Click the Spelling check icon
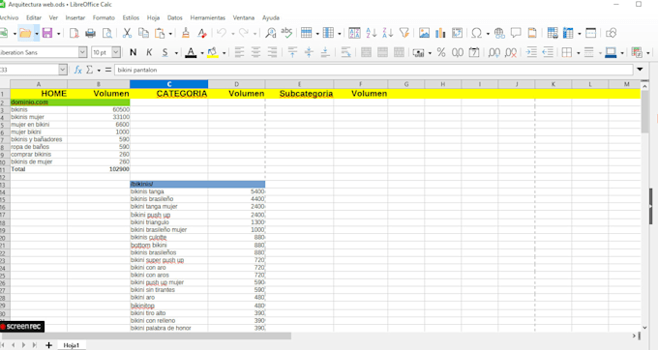 [286, 33]
